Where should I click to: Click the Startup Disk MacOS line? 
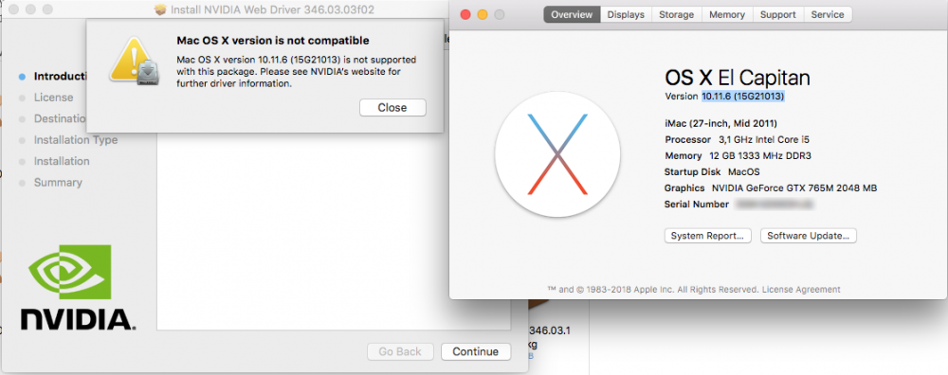click(x=712, y=172)
